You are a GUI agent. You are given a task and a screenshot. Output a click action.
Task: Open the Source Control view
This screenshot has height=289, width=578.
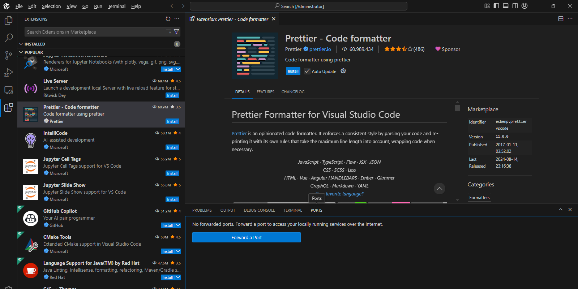click(8, 55)
